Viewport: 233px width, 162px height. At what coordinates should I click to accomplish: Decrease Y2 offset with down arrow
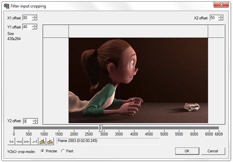pyautogui.click(x=35, y=123)
